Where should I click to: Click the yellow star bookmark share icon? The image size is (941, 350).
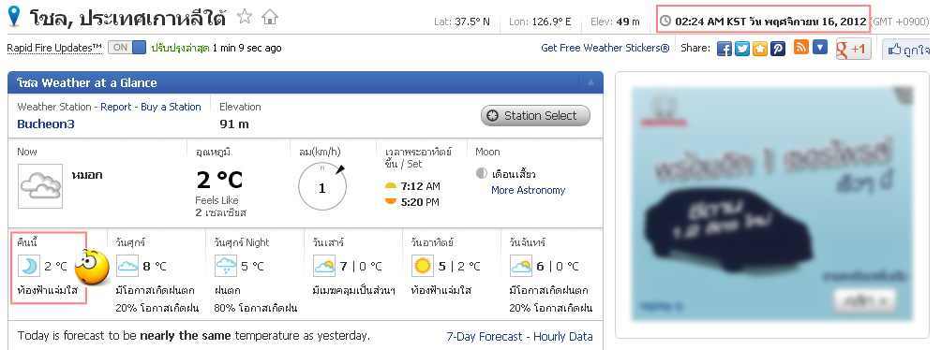(760, 49)
